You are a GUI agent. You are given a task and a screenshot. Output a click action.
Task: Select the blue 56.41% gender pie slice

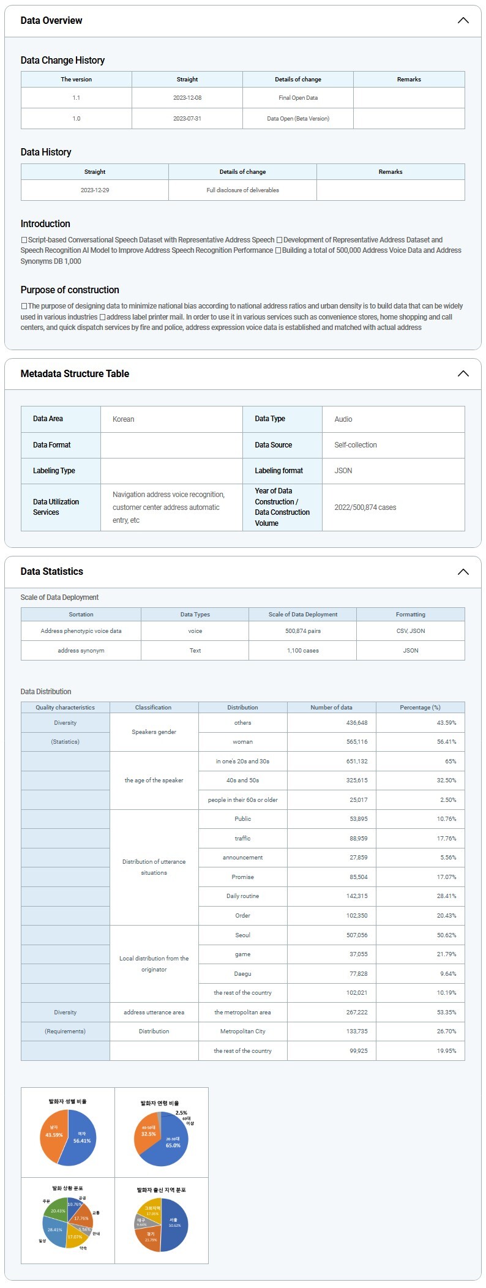tap(81, 1142)
